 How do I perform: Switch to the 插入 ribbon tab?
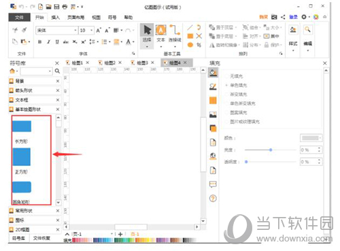click(55, 18)
